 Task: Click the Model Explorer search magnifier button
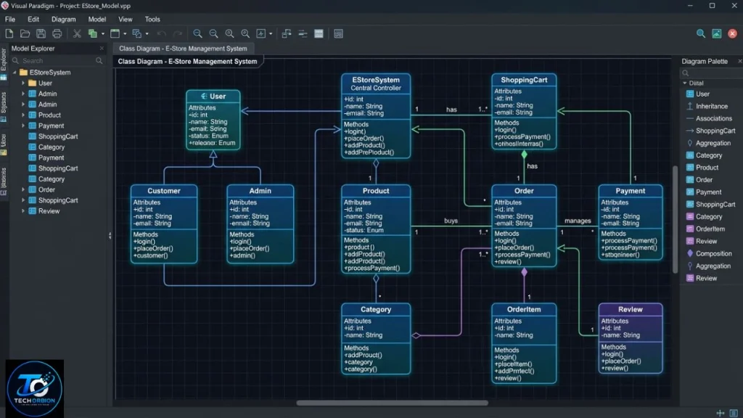point(99,61)
